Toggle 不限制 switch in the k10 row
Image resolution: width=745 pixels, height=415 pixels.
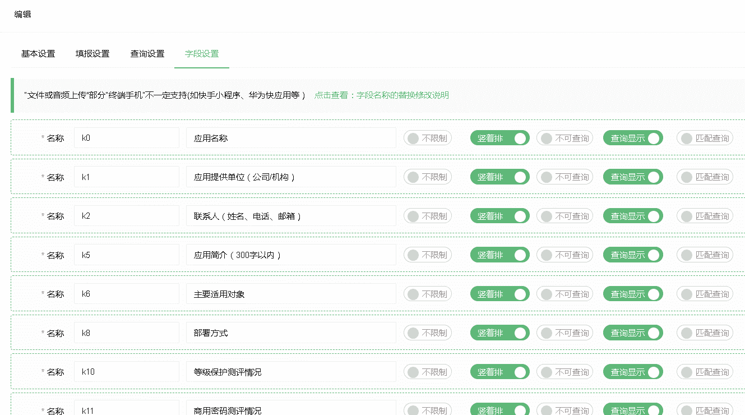pos(427,372)
